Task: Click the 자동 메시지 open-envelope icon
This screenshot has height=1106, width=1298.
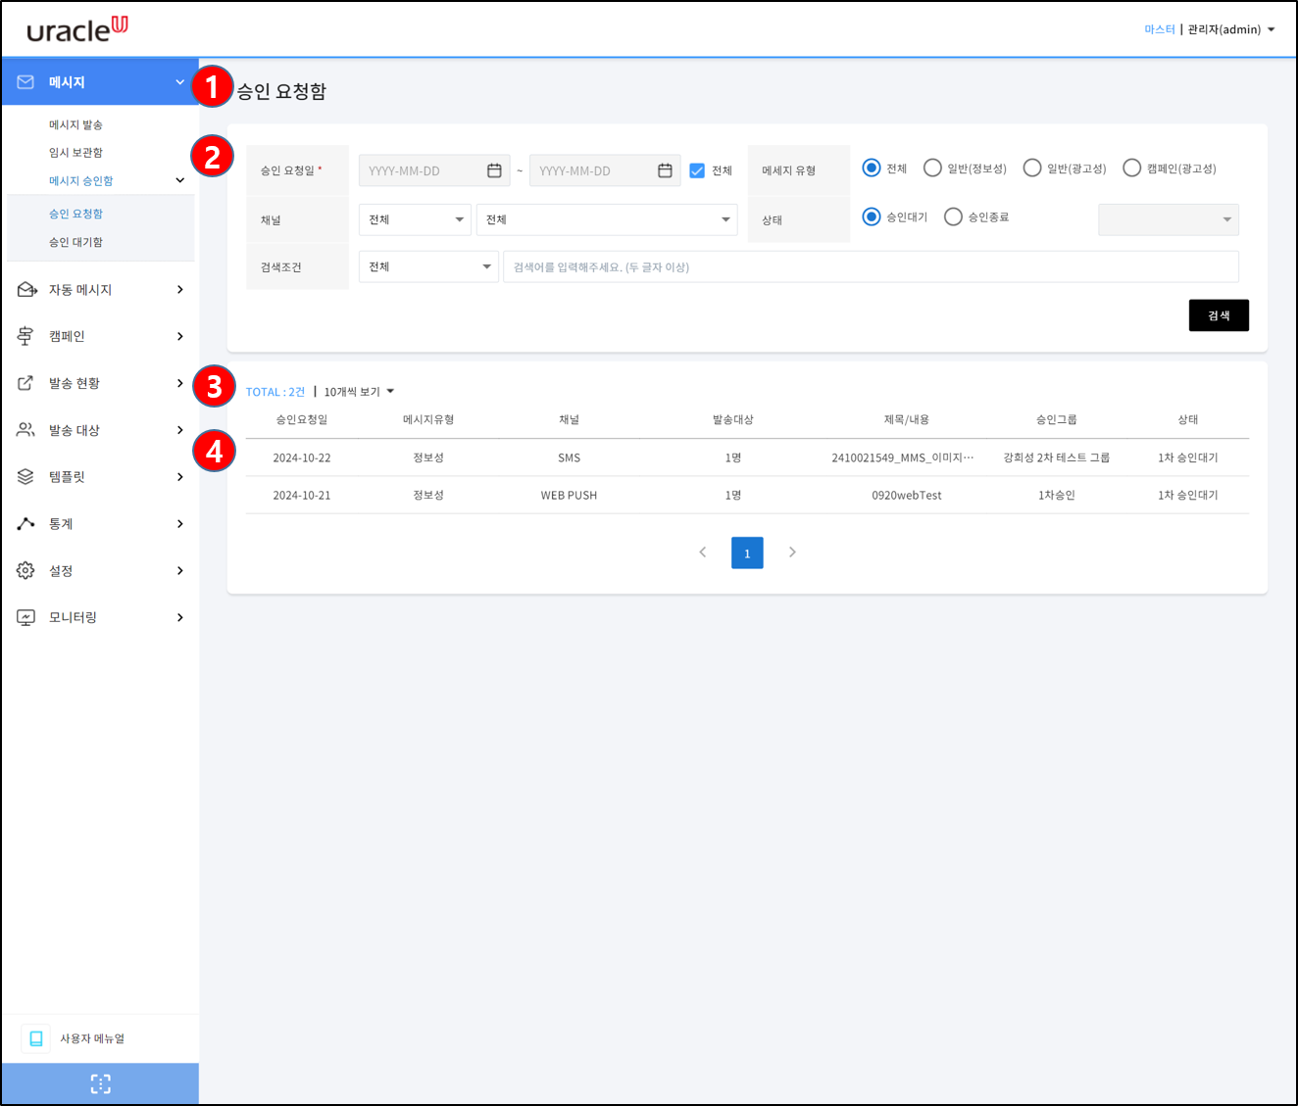Action: 26,290
